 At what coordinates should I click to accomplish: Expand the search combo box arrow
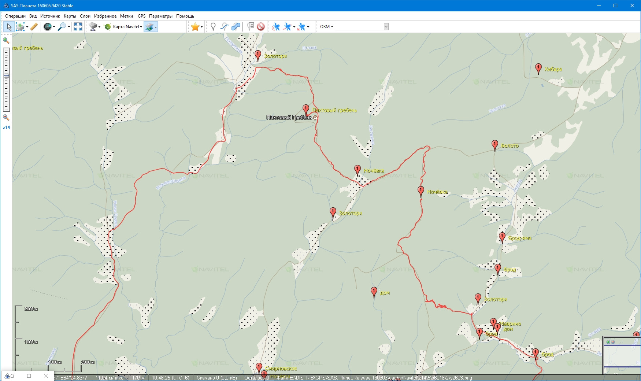pyautogui.click(x=386, y=27)
